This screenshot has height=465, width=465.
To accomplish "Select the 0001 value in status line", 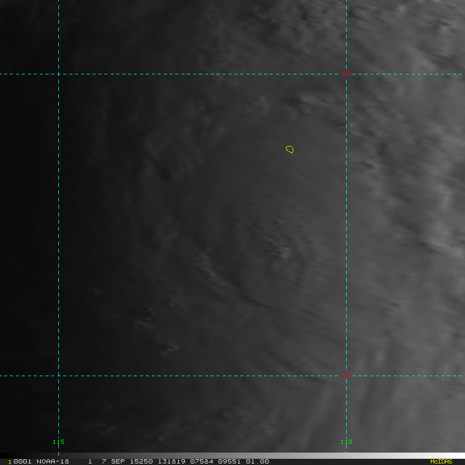I will coord(22,461).
